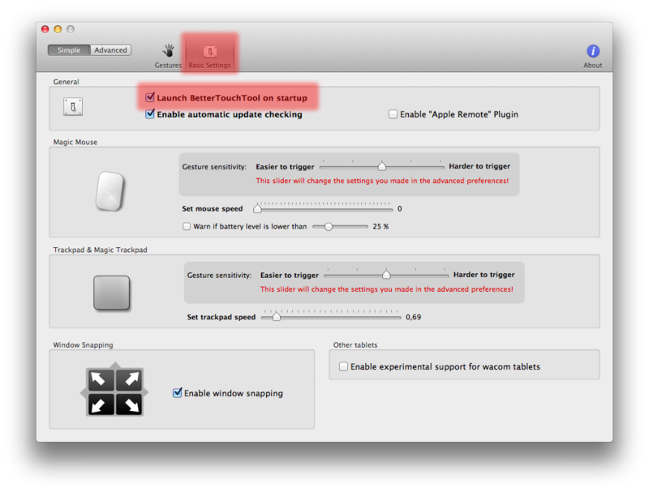This screenshot has width=649, height=492.
Task: Click the switch icon in General section
Action: pos(73,107)
